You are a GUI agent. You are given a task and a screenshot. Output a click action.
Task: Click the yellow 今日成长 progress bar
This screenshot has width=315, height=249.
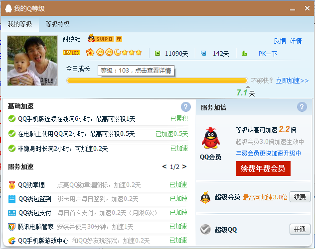coord(157,81)
